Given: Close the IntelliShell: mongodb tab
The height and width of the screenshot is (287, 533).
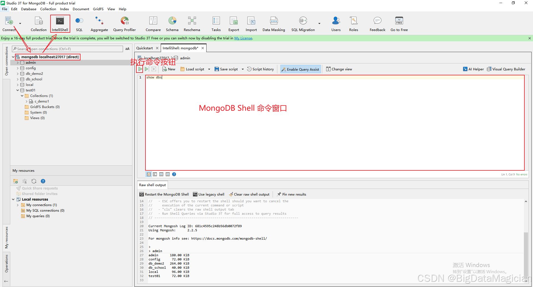Looking at the screenshot, I should tap(203, 48).
